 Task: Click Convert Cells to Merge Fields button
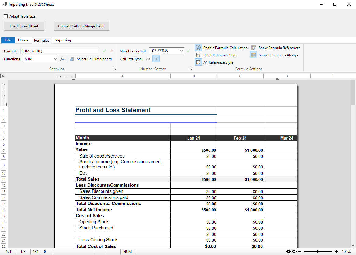pos(81,26)
